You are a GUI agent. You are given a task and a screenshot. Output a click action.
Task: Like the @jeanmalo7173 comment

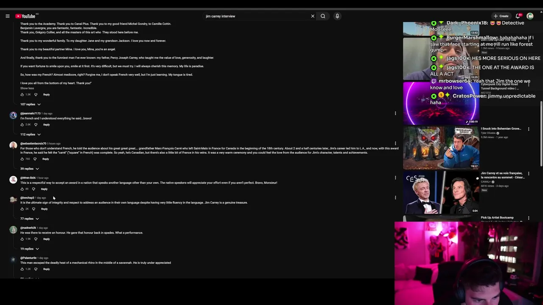point(22,125)
